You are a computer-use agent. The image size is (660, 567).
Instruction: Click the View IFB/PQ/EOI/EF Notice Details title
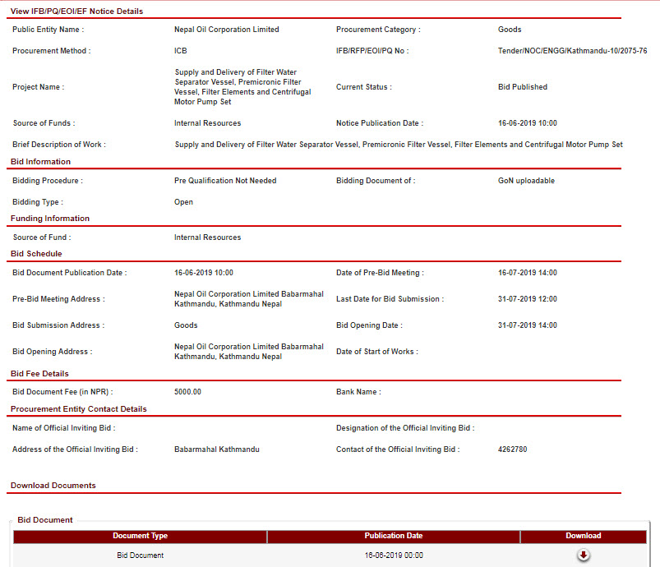tap(76, 12)
